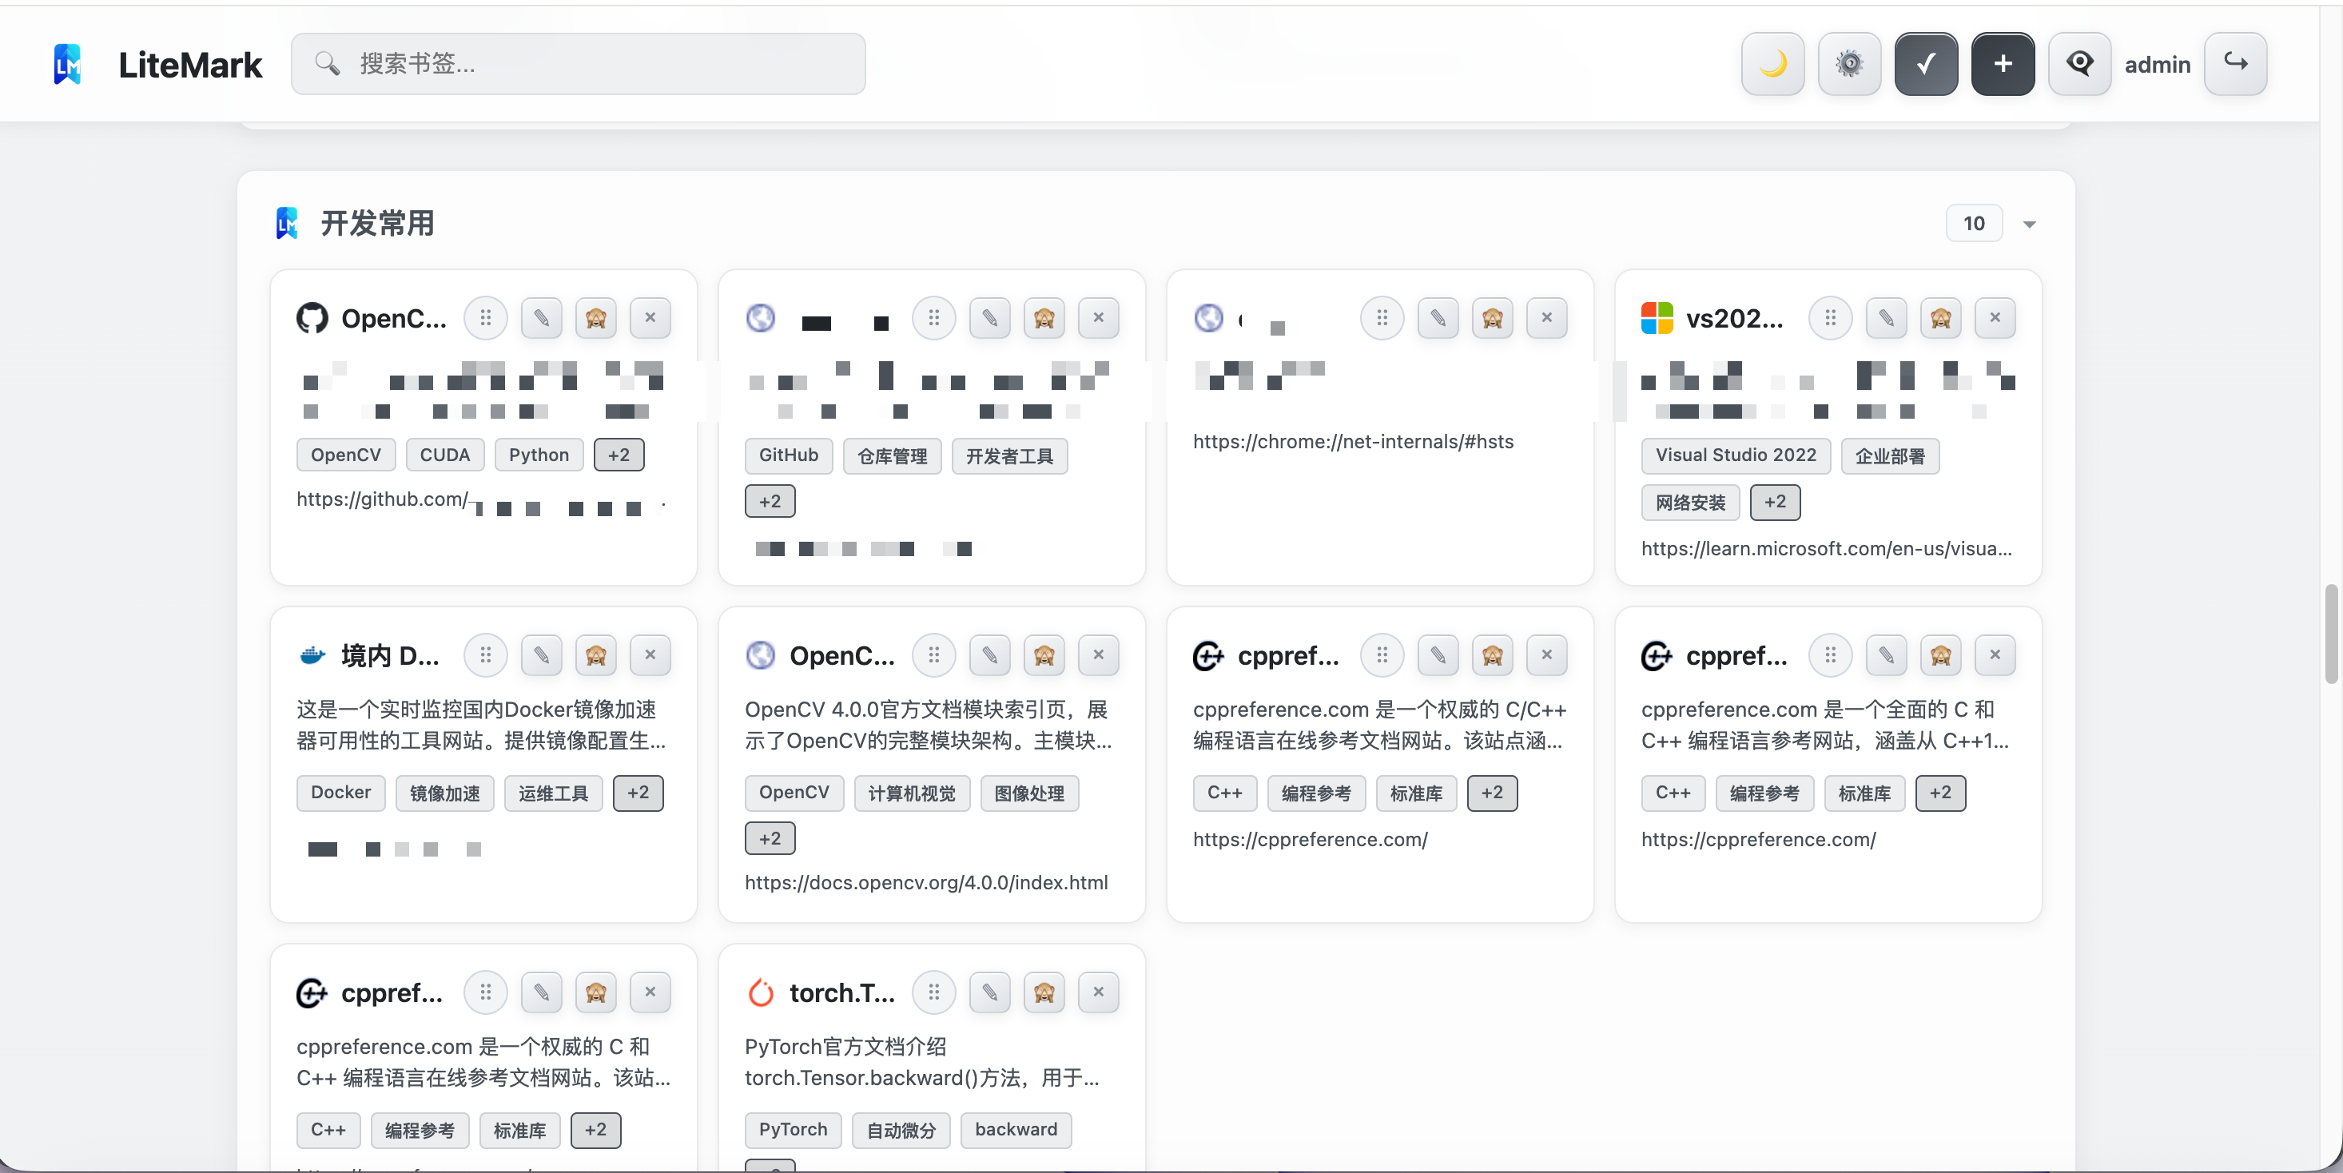Delete the net-internals bookmark card

pyautogui.click(x=1546, y=318)
